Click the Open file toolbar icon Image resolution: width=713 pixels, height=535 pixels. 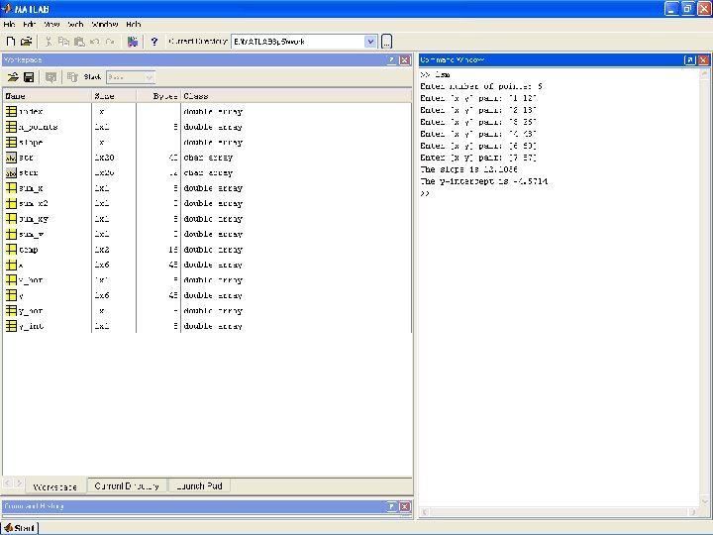[x=27, y=42]
